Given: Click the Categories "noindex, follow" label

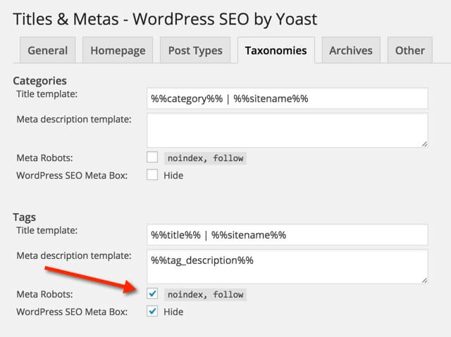Looking at the screenshot, I should pyautogui.click(x=205, y=158).
